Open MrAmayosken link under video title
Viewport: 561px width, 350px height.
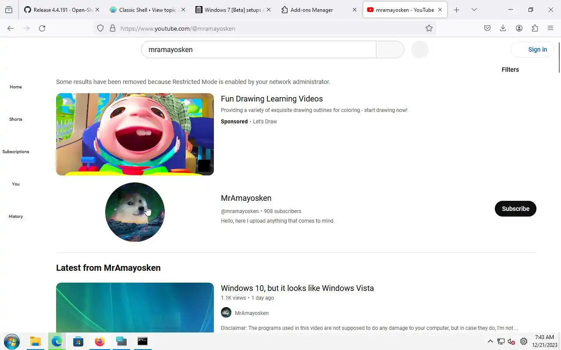(252, 313)
